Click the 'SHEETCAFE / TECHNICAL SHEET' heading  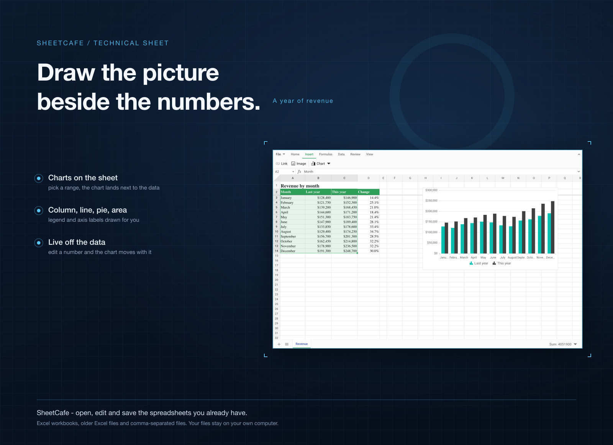click(x=103, y=43)
